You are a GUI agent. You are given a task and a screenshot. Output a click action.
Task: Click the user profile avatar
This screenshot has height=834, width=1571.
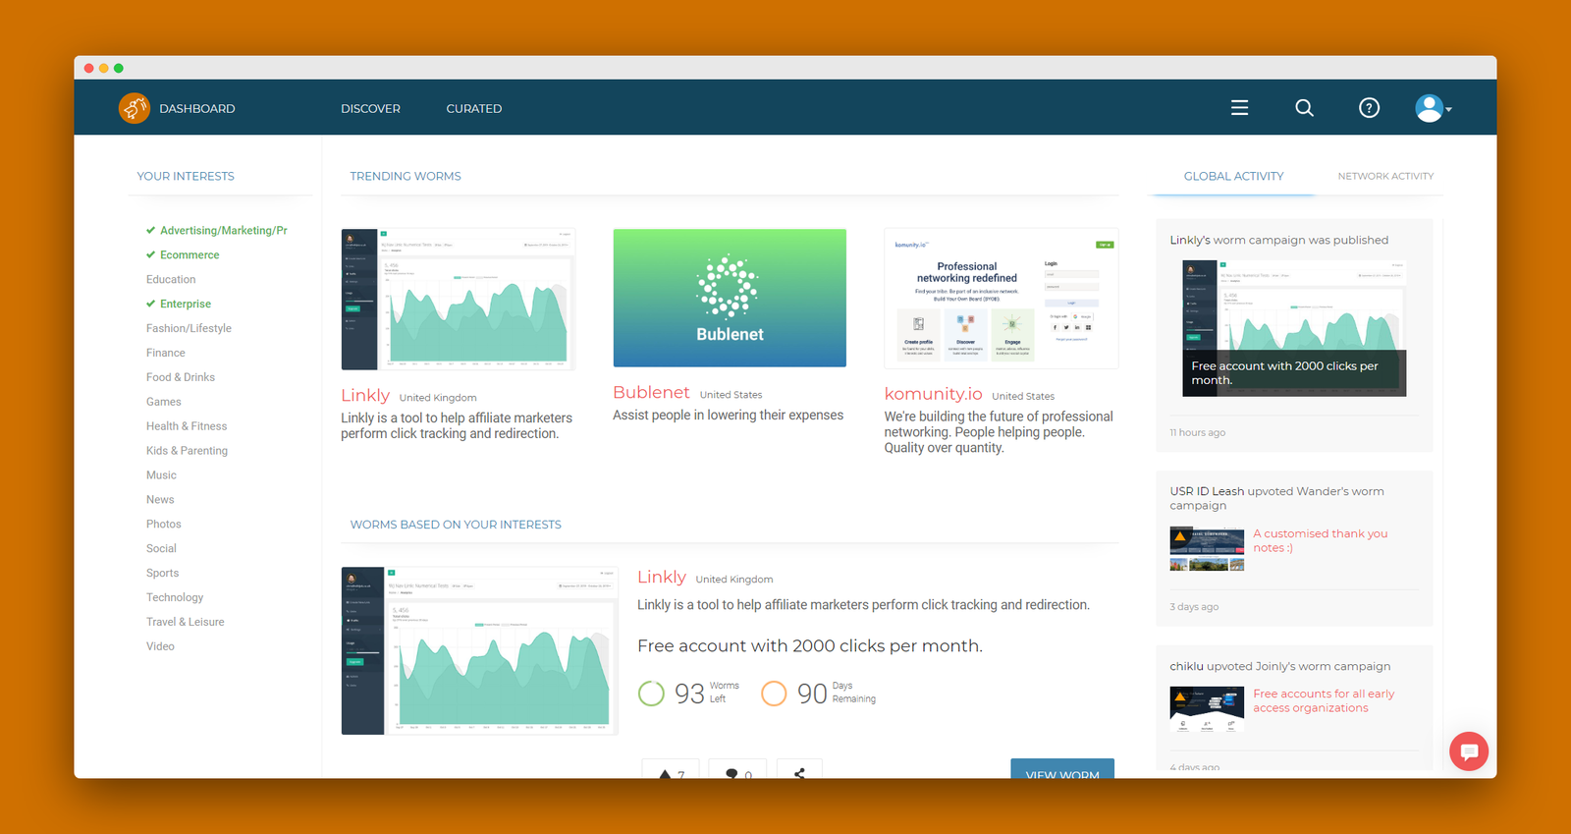1429,108
